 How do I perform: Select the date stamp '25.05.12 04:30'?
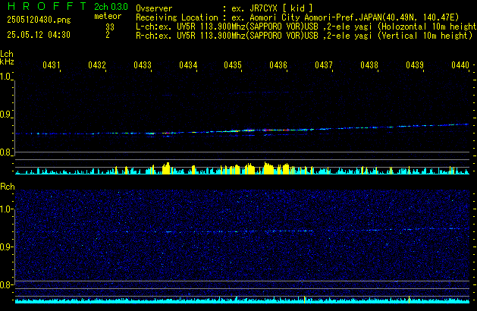pos(39,35)
